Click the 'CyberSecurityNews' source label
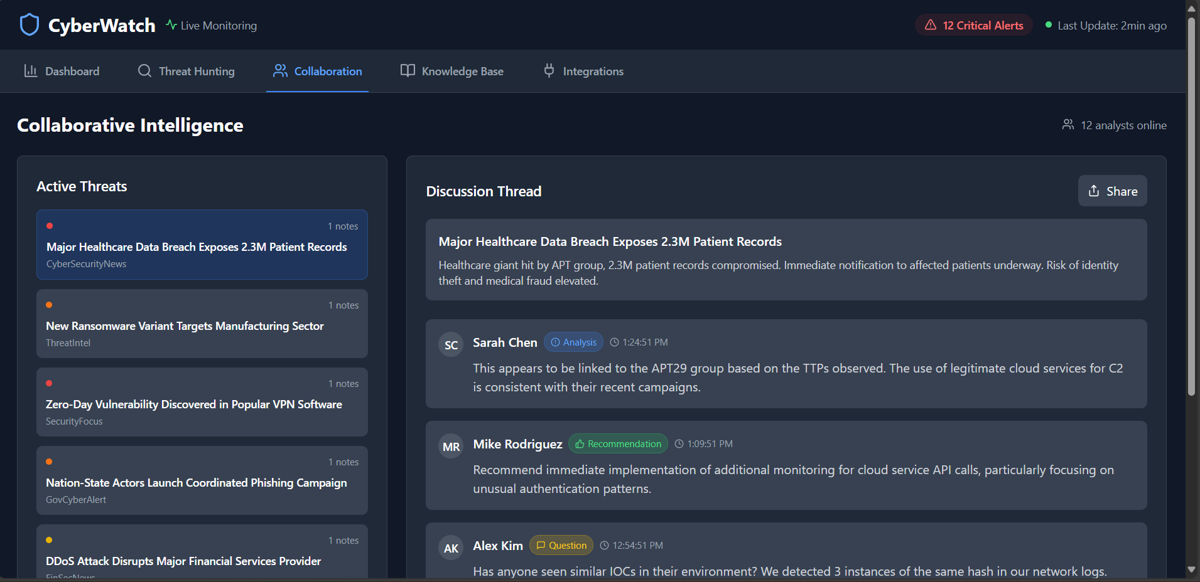The width and height of the screenshot is (1200, 582). pos(87,264)
